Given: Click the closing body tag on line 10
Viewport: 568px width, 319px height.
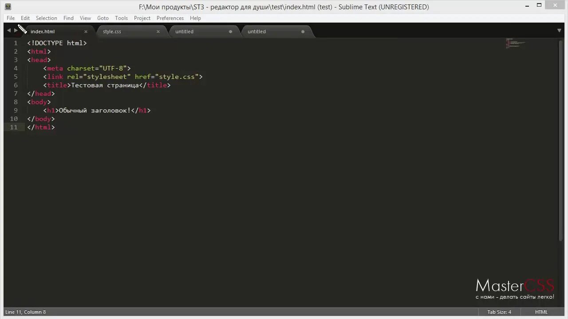Looking at the screenshot, I should coord(41,119).
